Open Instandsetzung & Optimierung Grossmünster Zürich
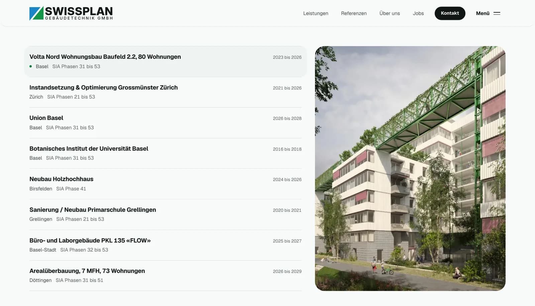Image resolution: width=535 pixels, height=306 pixels. [x=166, y=92]
